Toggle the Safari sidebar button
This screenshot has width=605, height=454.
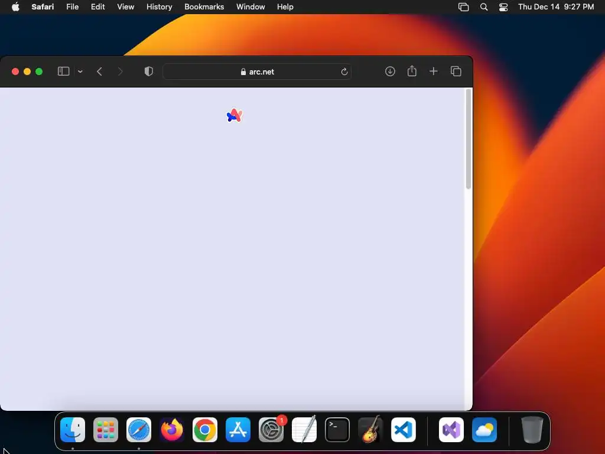click(63, 72)
